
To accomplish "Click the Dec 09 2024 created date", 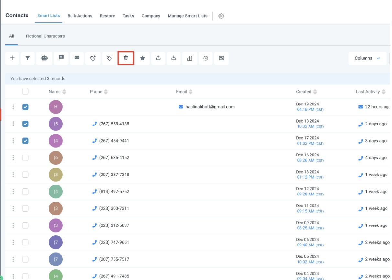I will 308,223.
